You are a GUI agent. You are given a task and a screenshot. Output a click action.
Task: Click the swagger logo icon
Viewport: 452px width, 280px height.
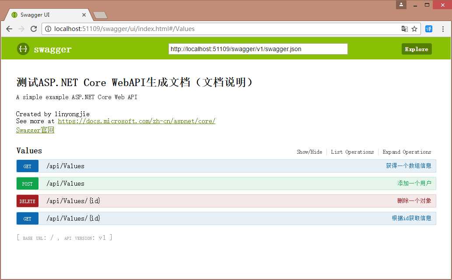pos(23,49)
